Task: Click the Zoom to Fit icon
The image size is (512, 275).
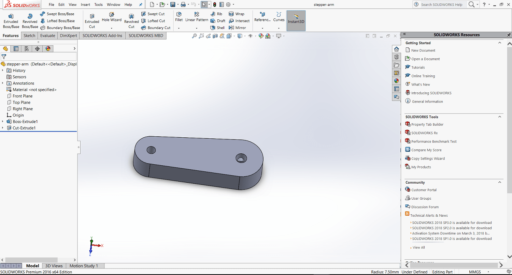Action: pos(194,36)
